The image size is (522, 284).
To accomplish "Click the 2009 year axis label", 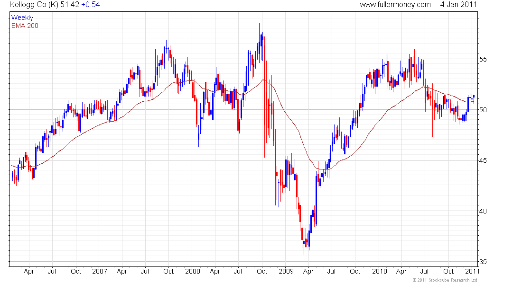I will coord(286,271).
